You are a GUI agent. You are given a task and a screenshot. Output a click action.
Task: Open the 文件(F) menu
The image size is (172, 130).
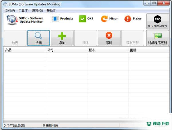[x=10, y=11]
